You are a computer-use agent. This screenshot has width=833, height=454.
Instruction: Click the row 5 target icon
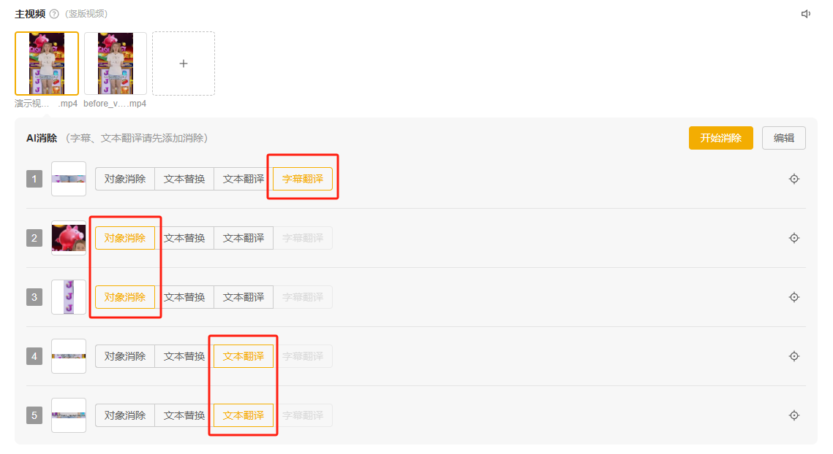click(794, 415)
